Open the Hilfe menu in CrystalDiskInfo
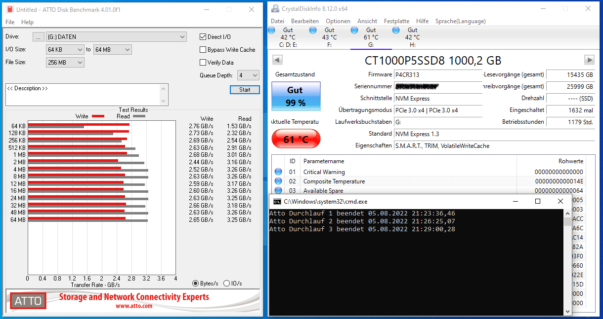This screenshot has height=319, width=603. [422, 21]
